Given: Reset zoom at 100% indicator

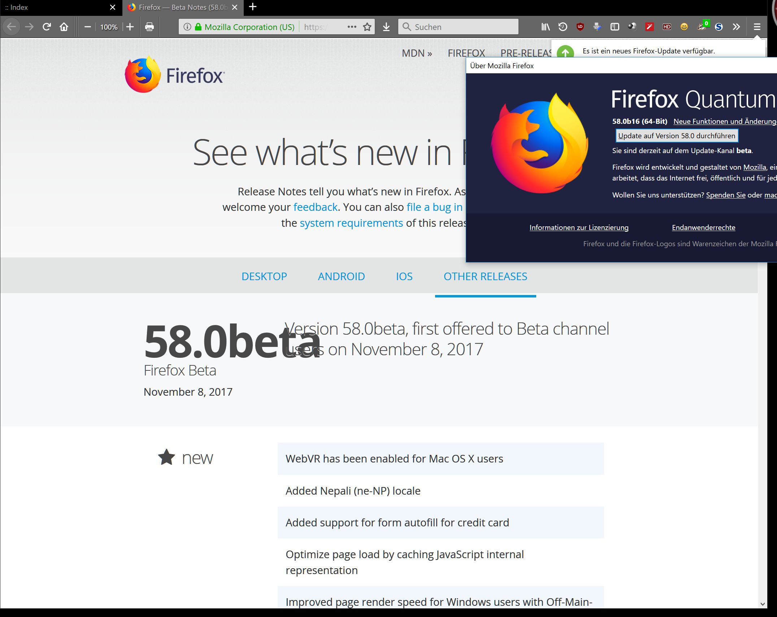Looking at the screenshot, I should click(x=109, y=27).
